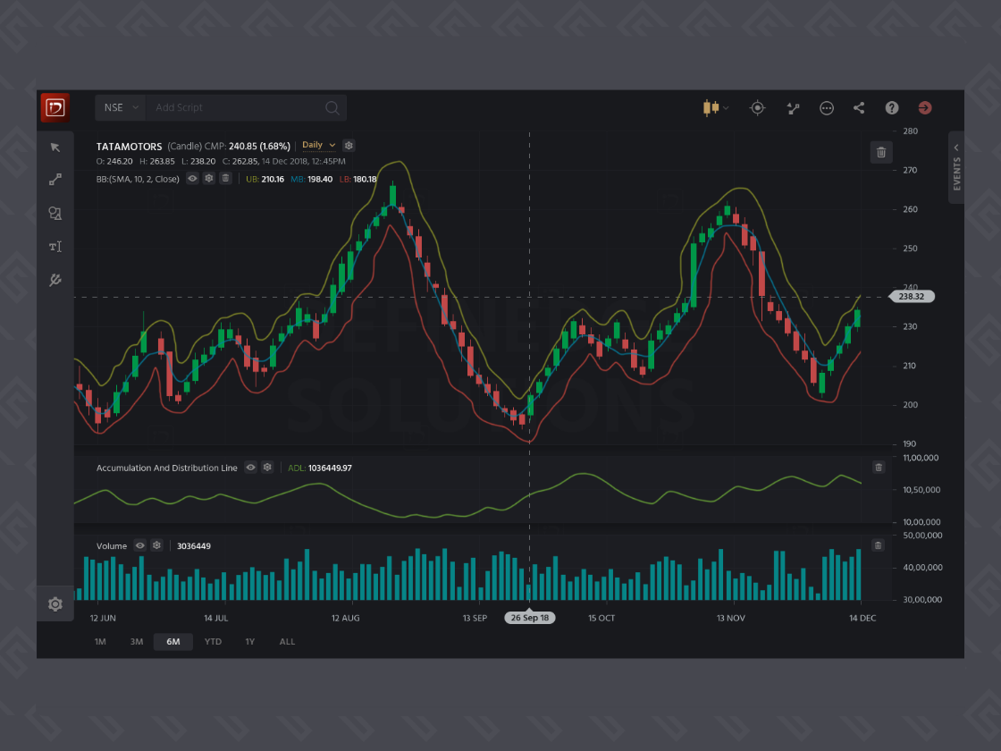Click the share icon
This screenshot has width=1001, height=751.
point(859,107)
